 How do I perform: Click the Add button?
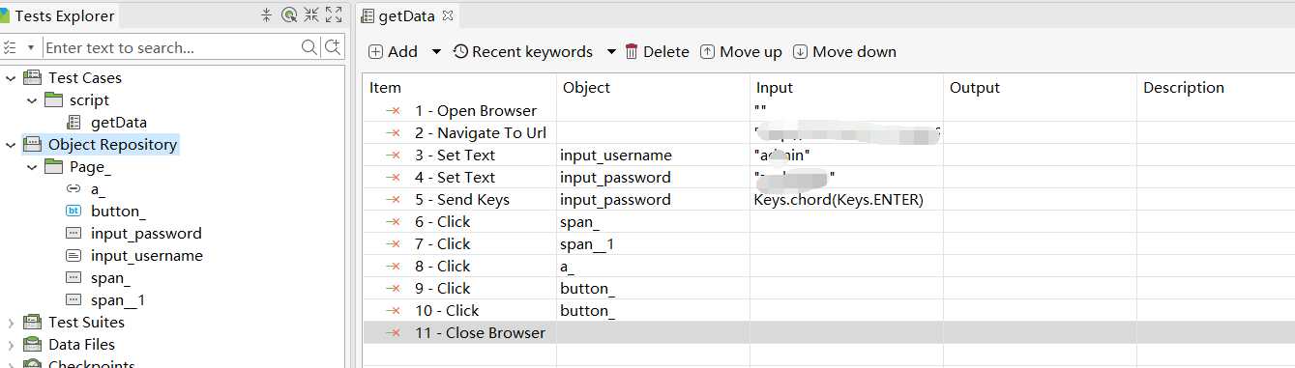[x=394, y=51]
